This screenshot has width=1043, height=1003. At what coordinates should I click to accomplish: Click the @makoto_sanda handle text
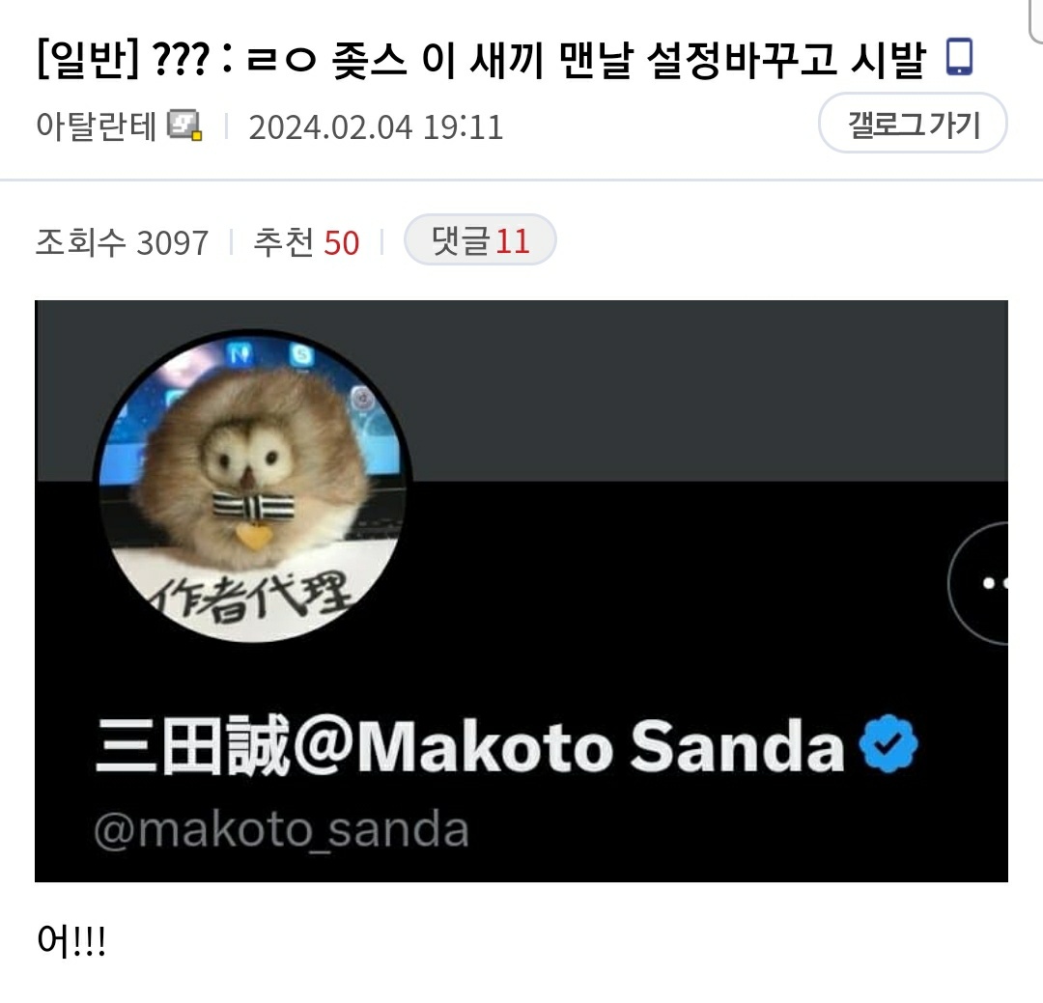pos(281,829)
